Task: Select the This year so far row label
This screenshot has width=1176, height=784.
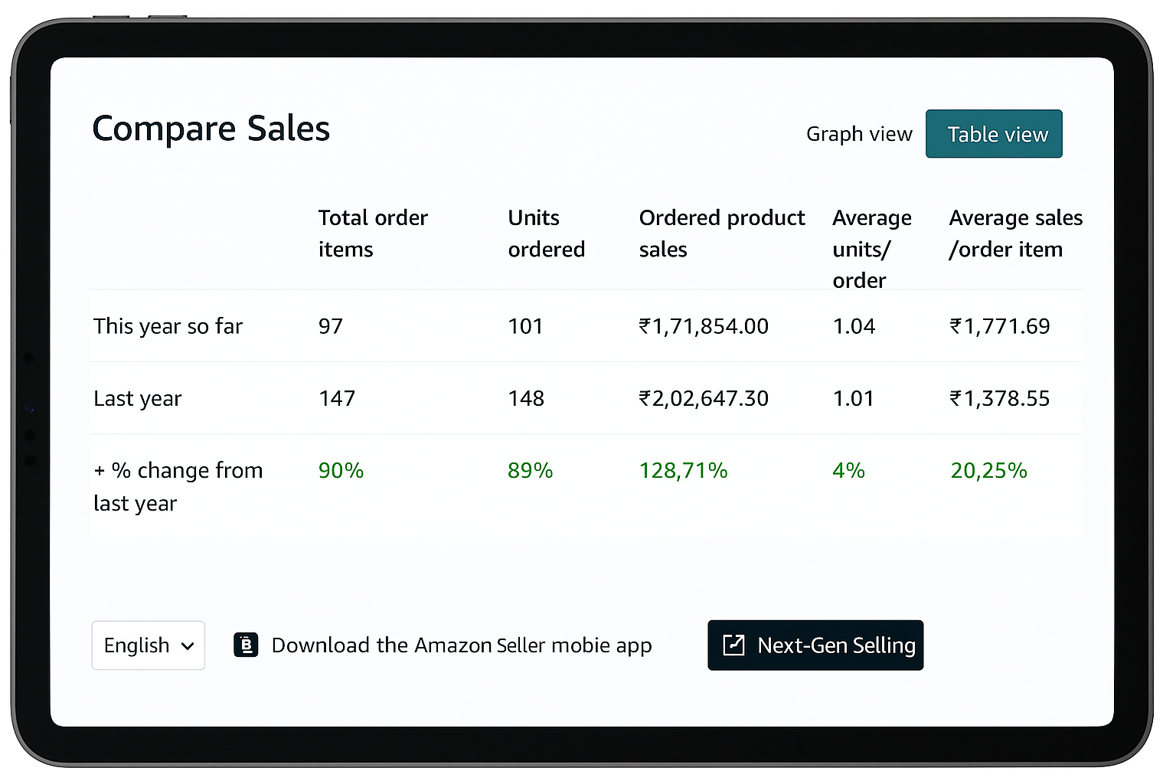Action: point(168,326)
